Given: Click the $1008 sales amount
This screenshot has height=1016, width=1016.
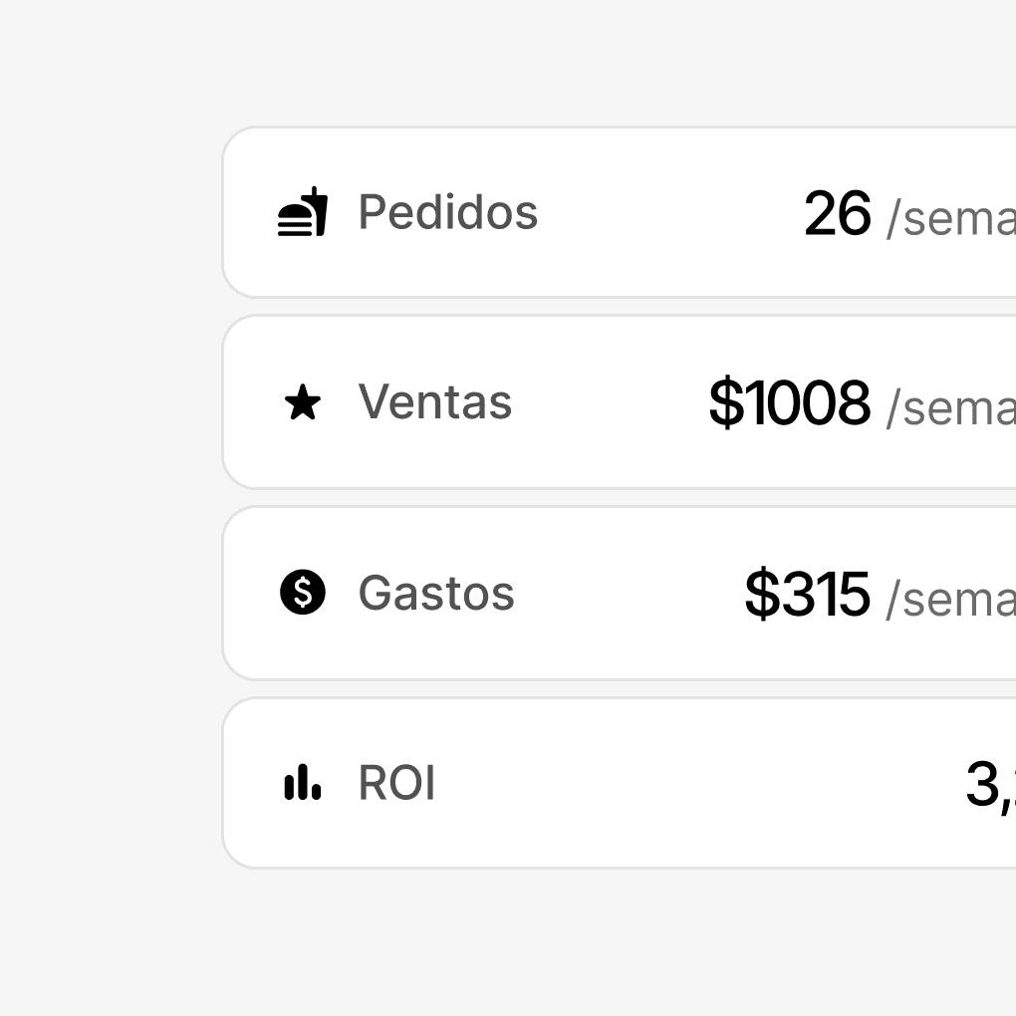Looking at the screenshot, I should (789, 403).
